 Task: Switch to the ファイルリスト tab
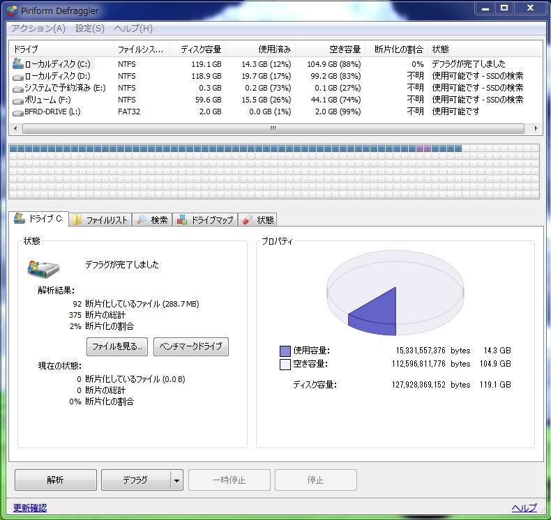tap(100, 220)
